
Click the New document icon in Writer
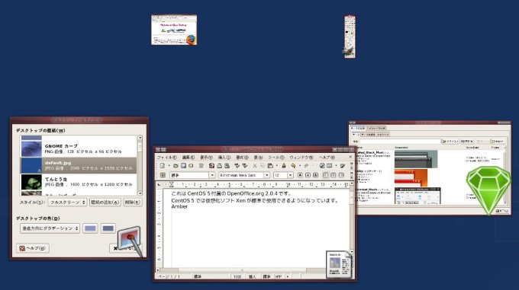tap(162, 166)
